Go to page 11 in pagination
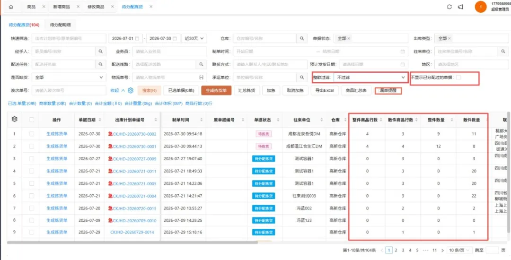Viewport: 511px width, 260px height. click(434, 250)
